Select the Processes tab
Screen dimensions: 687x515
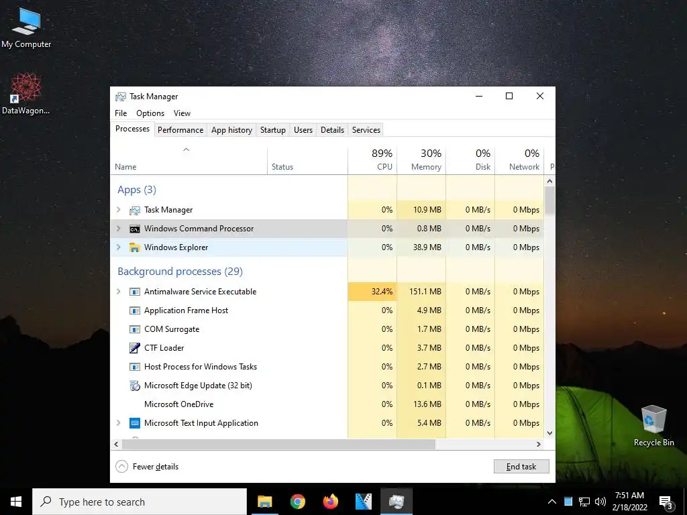(x=132, y=129)
